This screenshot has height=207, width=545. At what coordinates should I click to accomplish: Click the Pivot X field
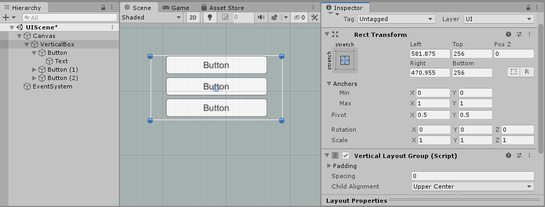coord(433,115)
